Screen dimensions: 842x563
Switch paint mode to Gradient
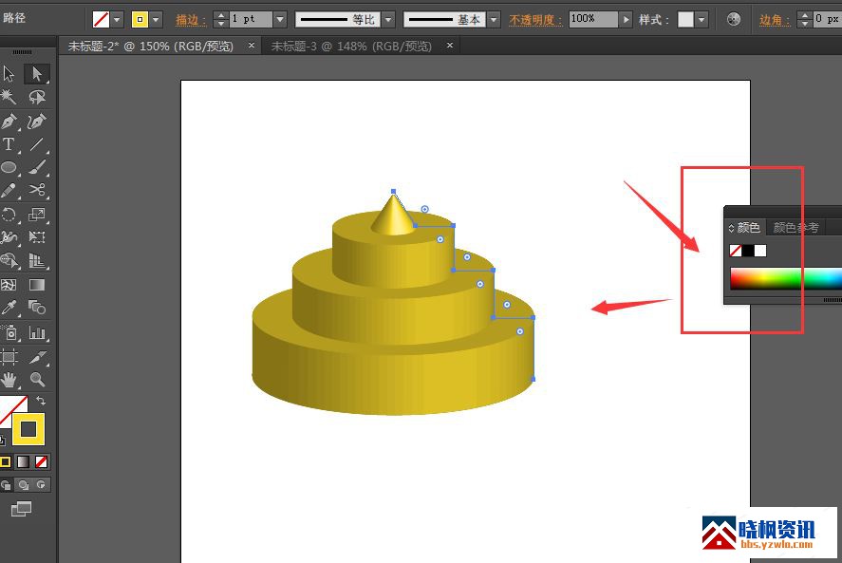[21, 462]
